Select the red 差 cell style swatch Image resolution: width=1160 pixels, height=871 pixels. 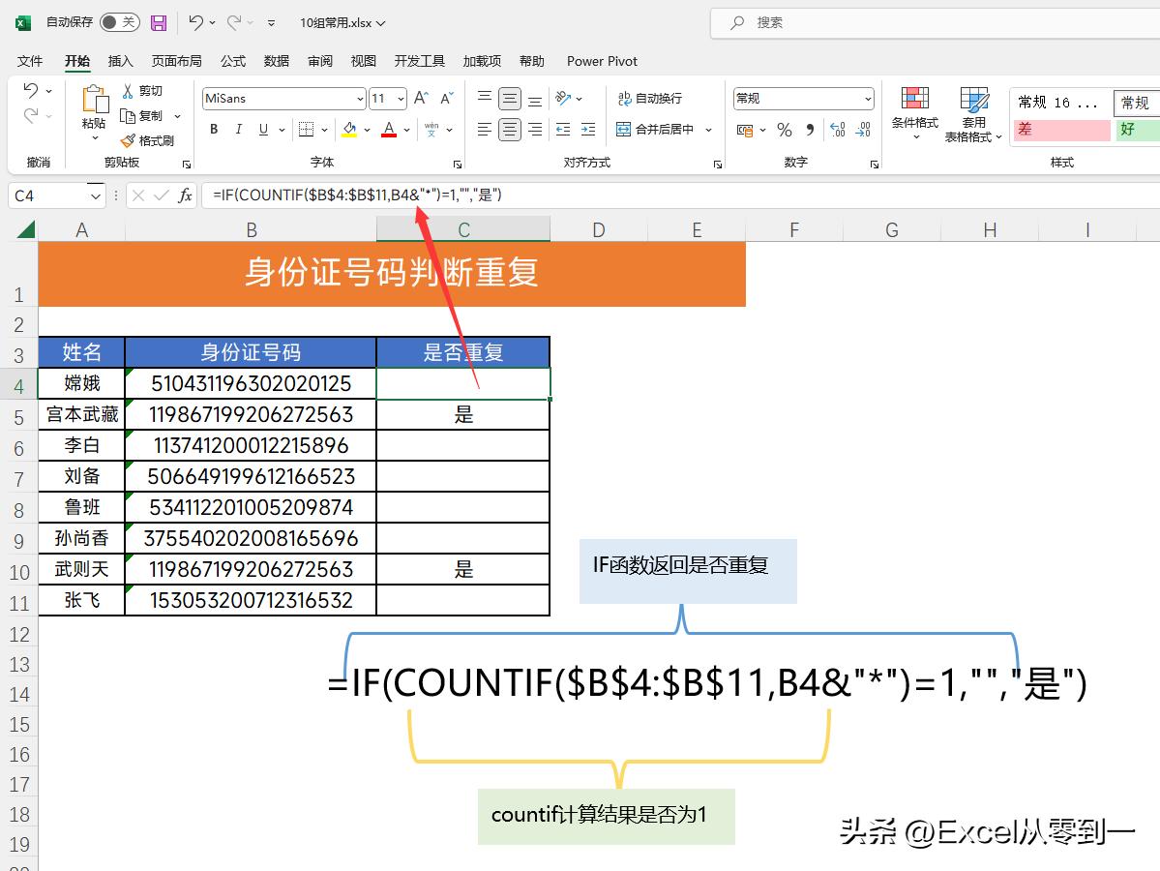tap(1060, 128)
